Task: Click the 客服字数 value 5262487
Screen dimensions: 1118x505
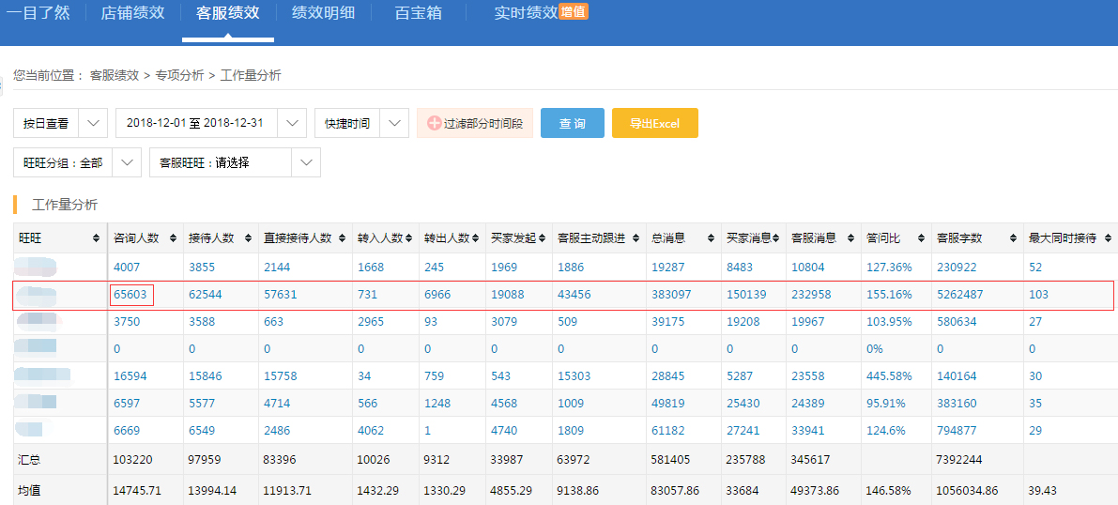Action: tap(958, 295)
